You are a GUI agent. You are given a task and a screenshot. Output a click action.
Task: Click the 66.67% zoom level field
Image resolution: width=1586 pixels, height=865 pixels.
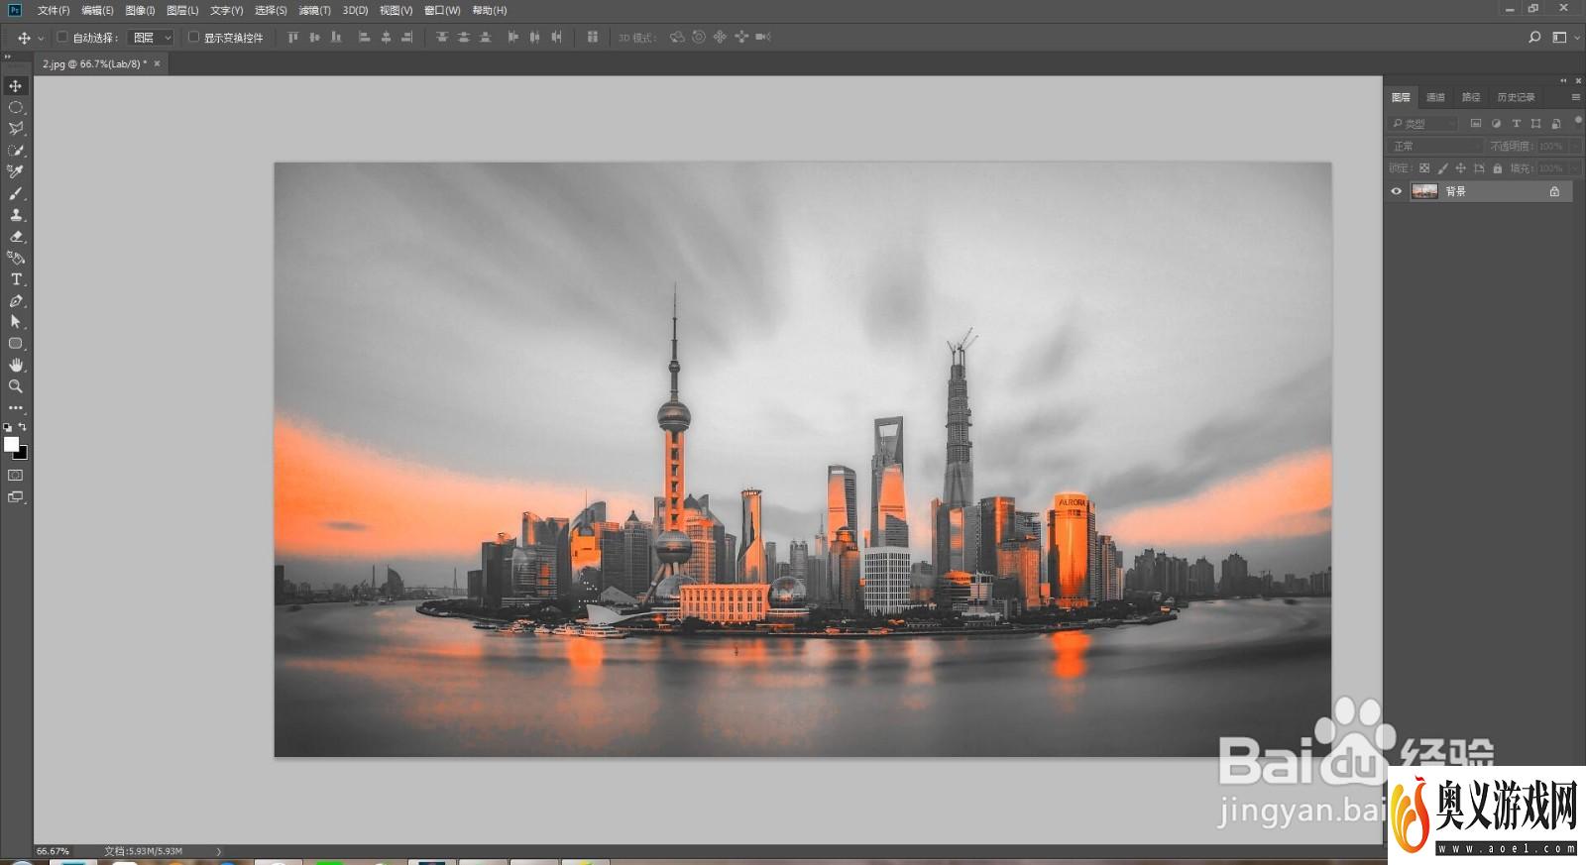click(54, 851)
